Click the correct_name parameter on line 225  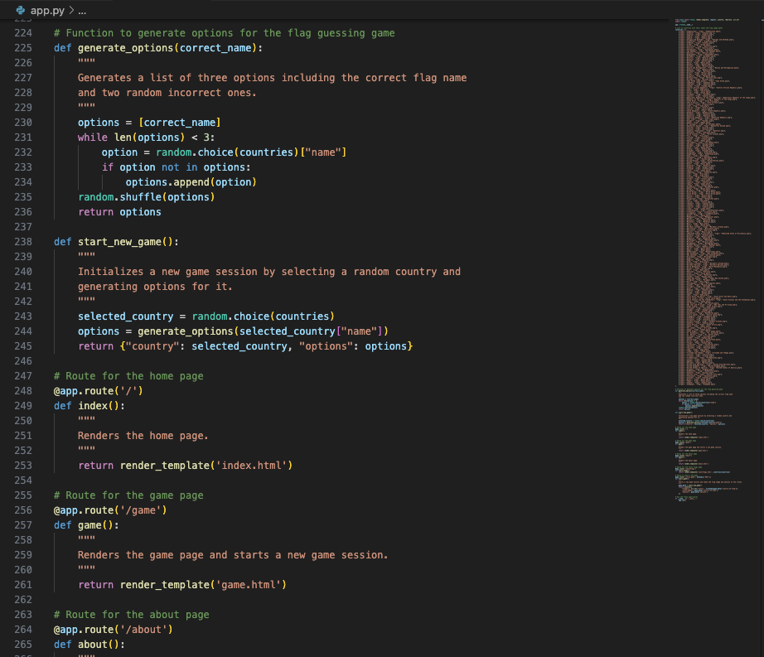(215, 48)
